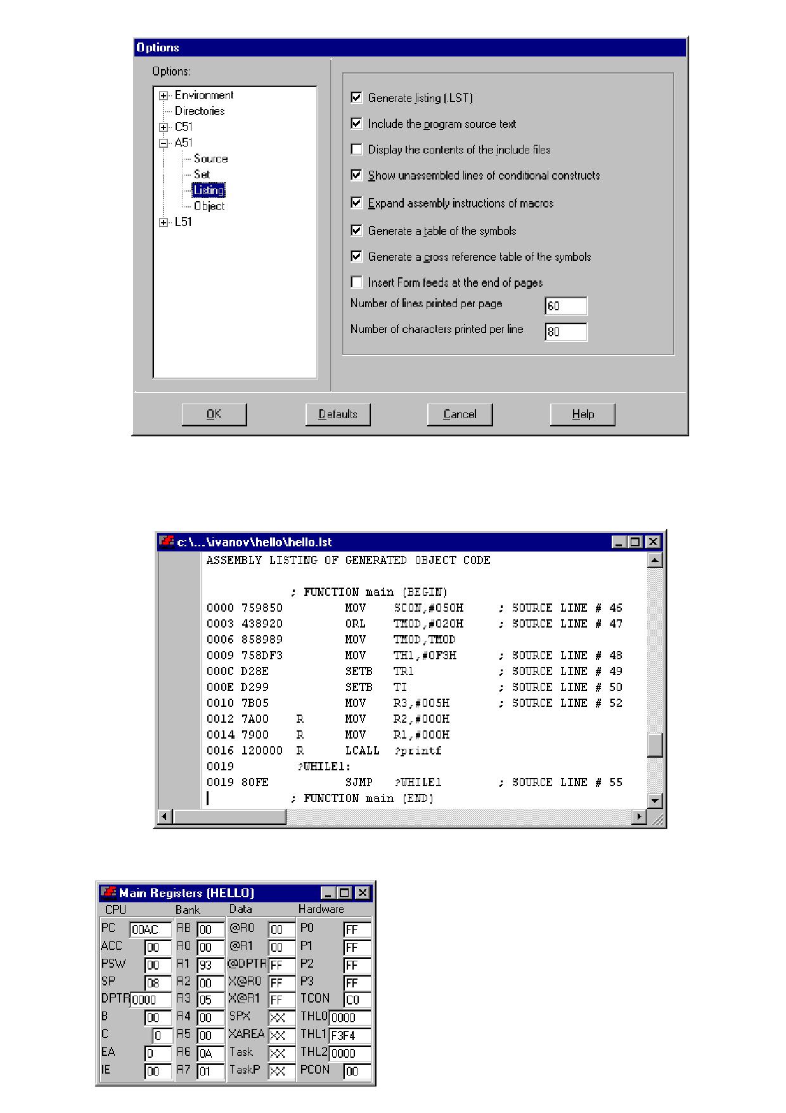Enable Display contents of include files
This screenshot has width=786, height=1113.
point(356,149)
